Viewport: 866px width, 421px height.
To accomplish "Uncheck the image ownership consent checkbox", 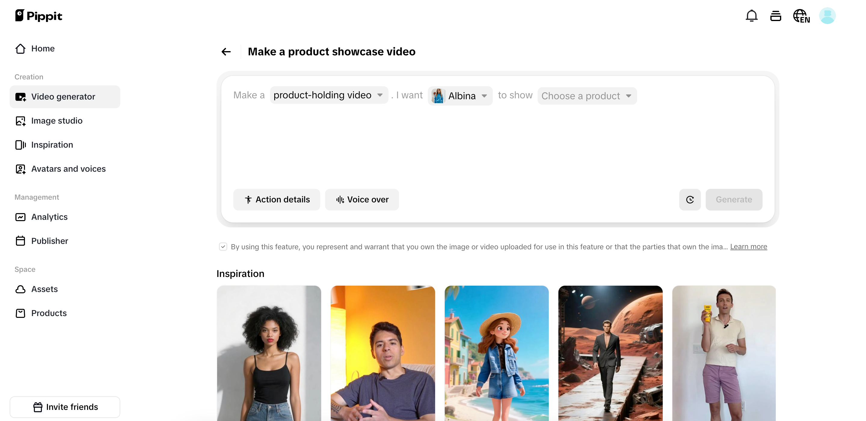I will pos(223,247).
